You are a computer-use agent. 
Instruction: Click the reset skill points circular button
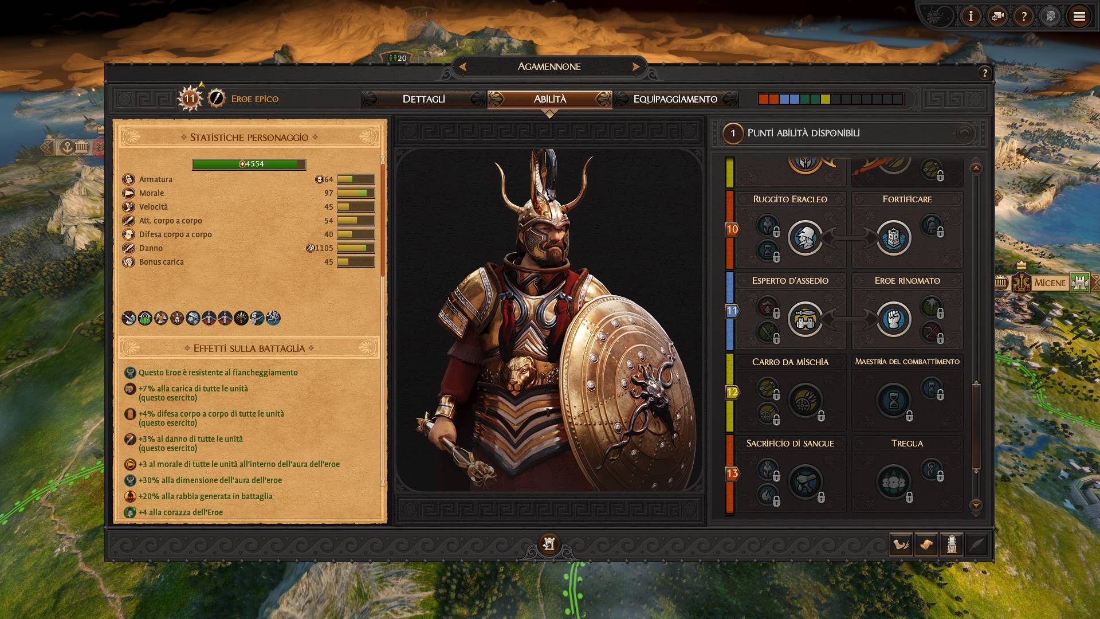964,133
